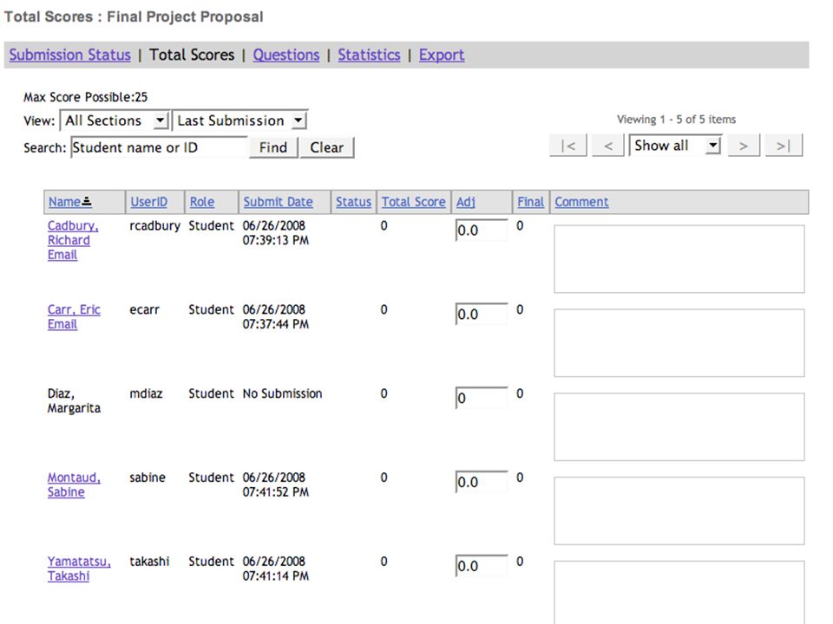Sort by Name column header
This screenshot has height=624, width=833.
pos(64,202)
